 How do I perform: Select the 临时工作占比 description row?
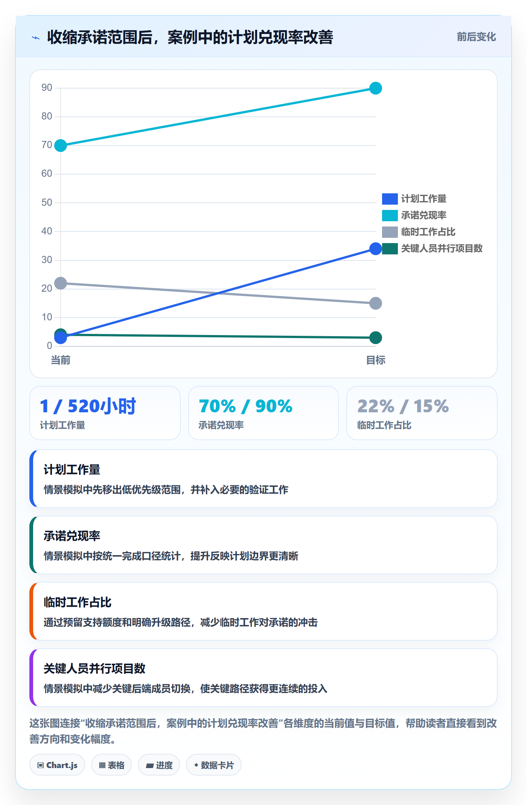coord(263,611)
